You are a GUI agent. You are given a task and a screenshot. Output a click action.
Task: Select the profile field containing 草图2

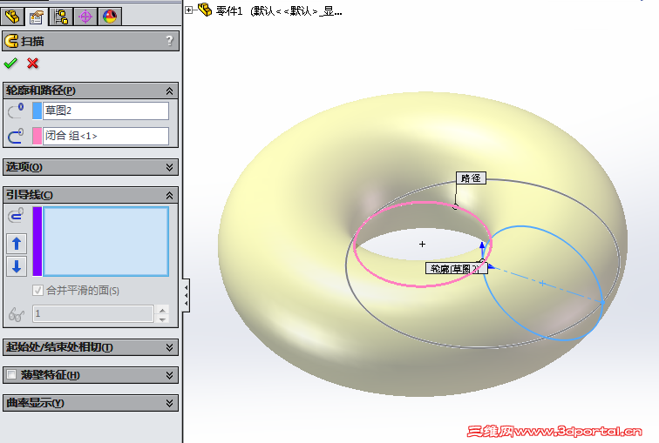(x=106, y=111)
